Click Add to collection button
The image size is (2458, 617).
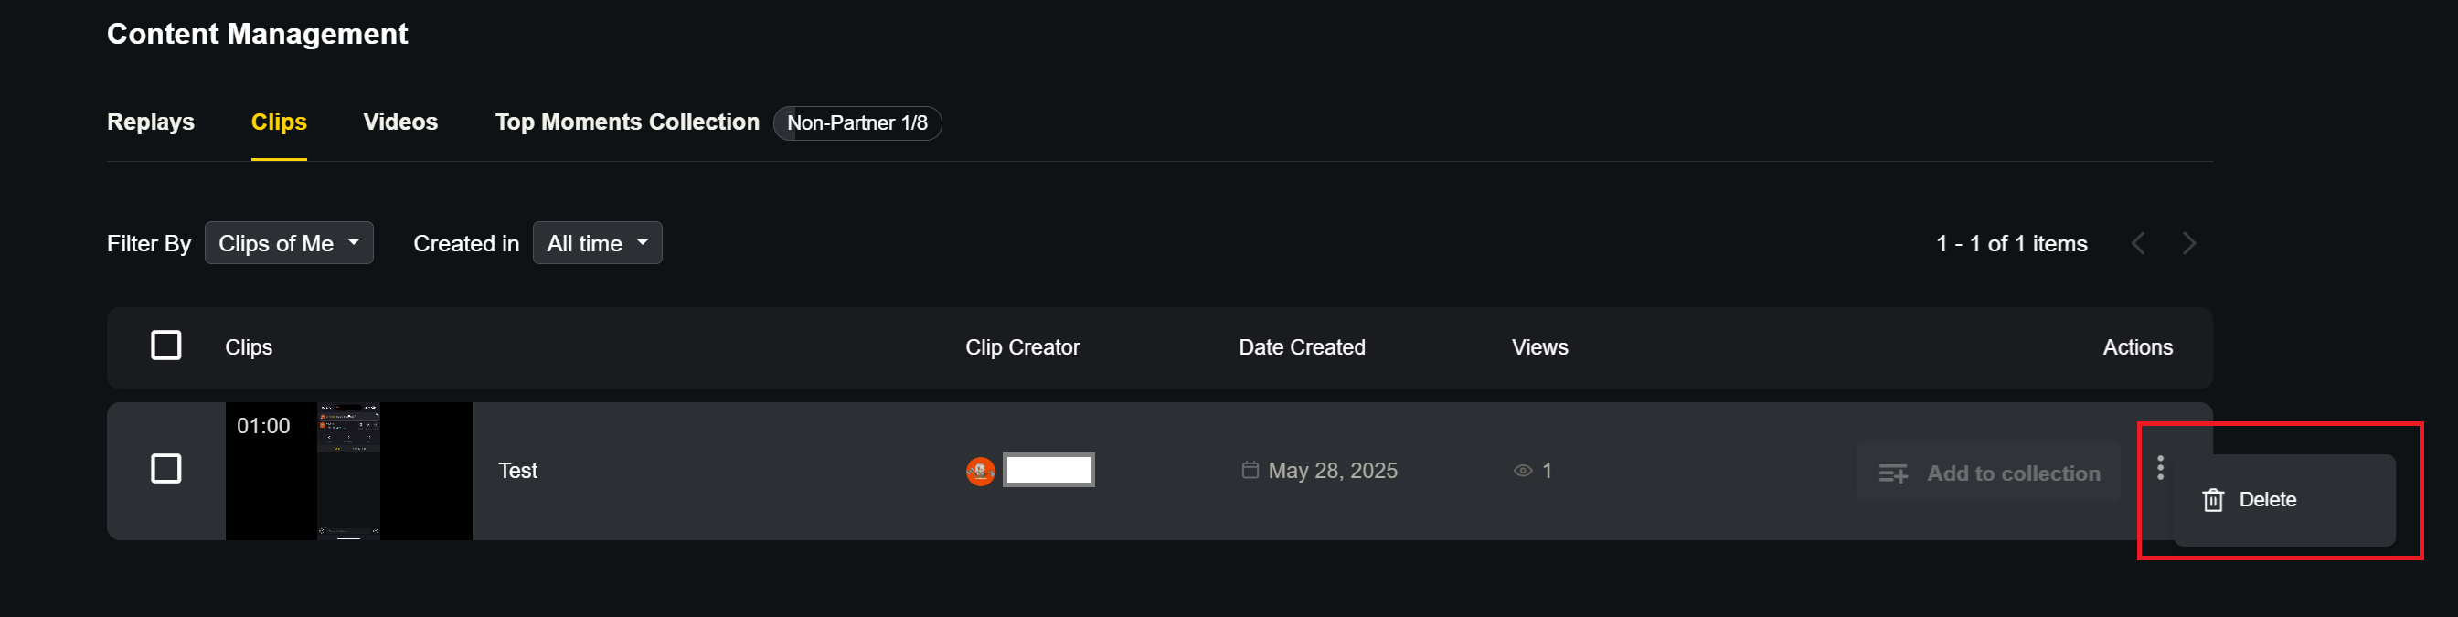(1988, 473)
